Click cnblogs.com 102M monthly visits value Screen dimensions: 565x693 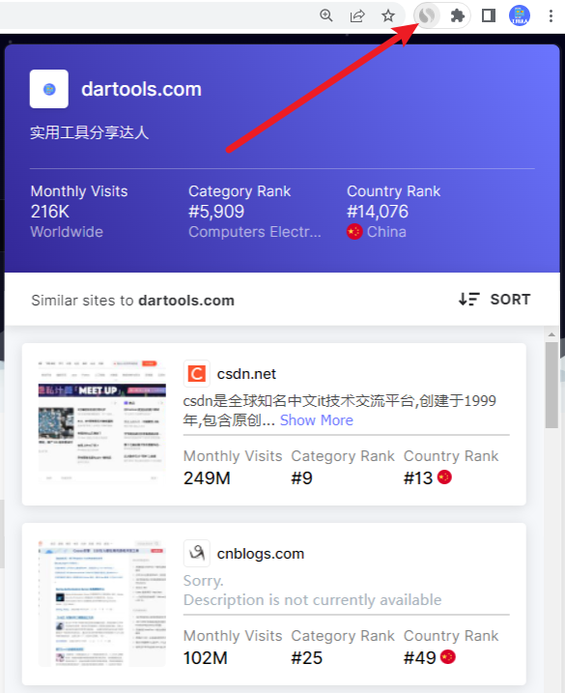[206, 658]
